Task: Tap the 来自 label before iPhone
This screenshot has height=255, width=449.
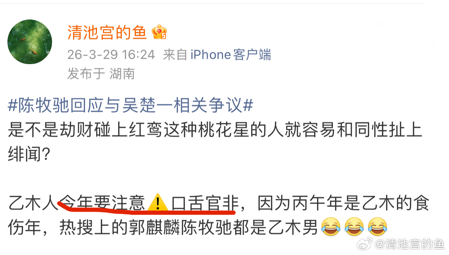Action: point(175,55)
